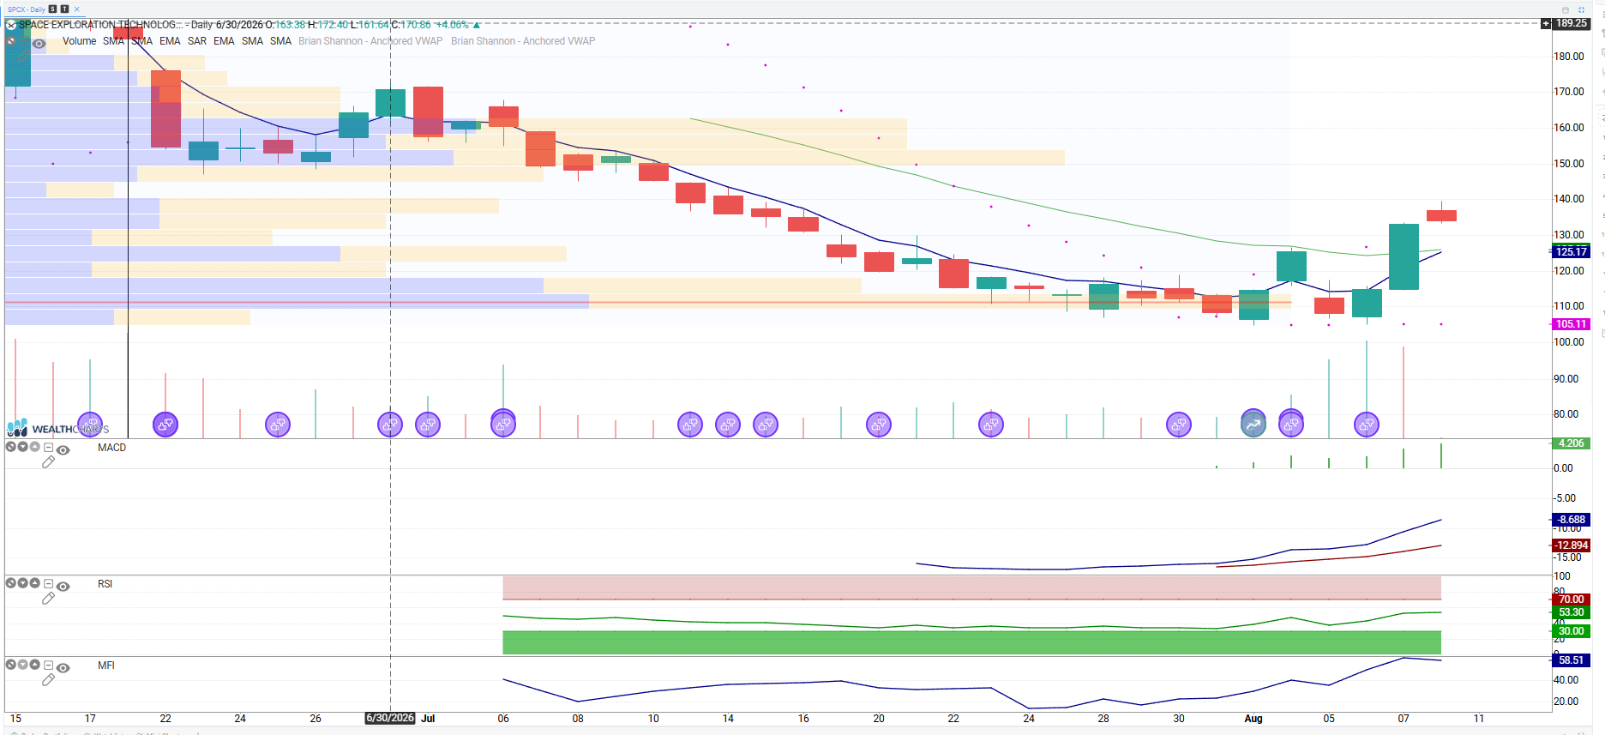Click the 30.00 RSI oversold level tag
Image resolution: width=1605 pixels, height=735 pixels.
1572,631
